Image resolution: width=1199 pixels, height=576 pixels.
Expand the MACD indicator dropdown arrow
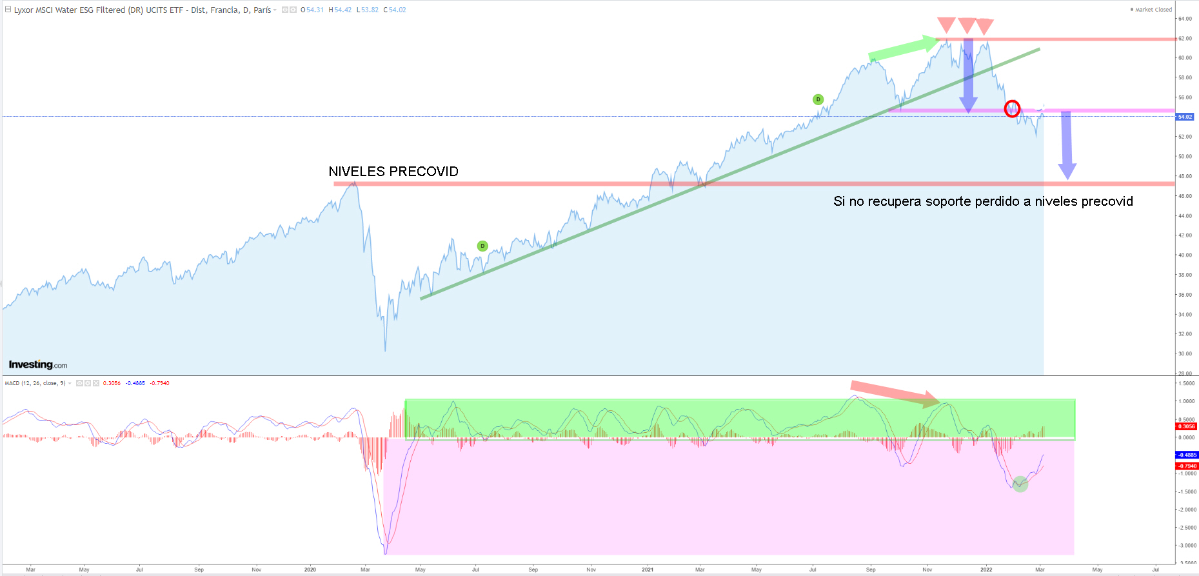[x=70, y=383]
